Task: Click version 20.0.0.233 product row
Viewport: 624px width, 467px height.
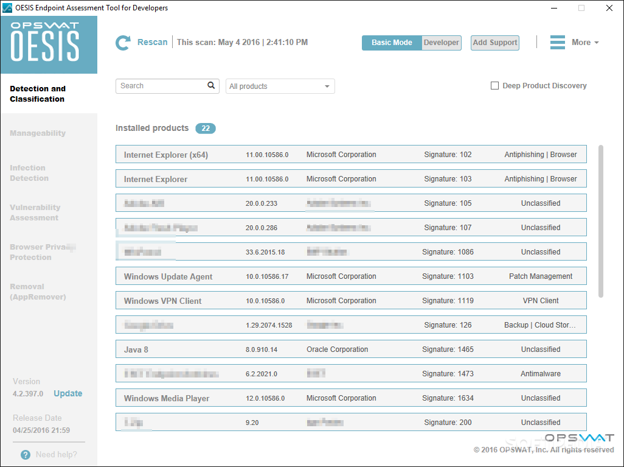Action: (x=351, y=203)
